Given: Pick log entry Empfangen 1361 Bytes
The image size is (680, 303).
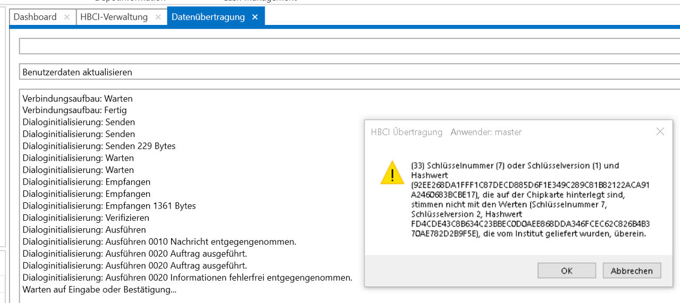Looking at the screenshot, I should tap(109, 206).
